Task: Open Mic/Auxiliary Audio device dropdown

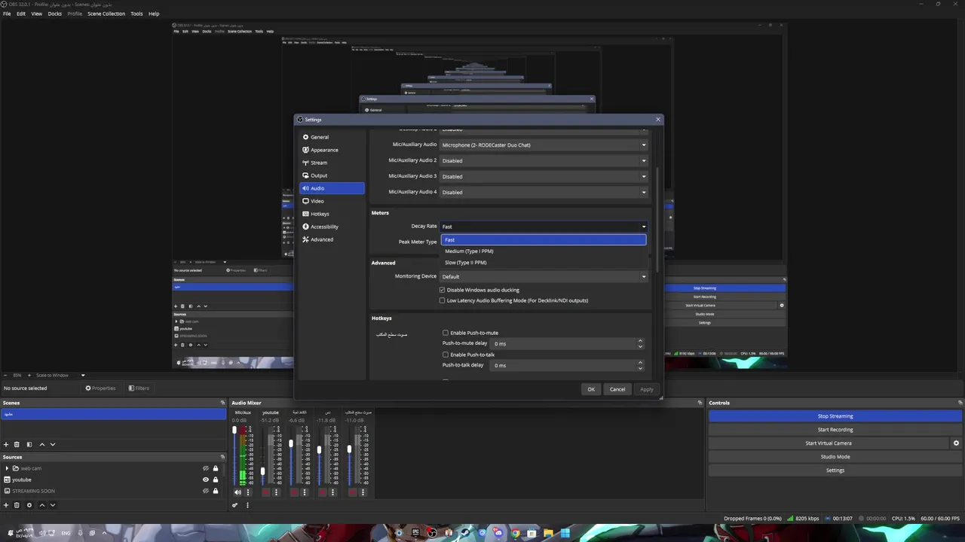Action: click(544, 145)
